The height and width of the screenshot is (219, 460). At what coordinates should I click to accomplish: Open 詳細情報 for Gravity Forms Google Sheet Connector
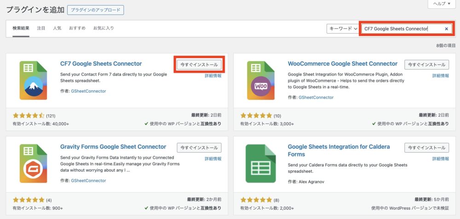pos(213,159)
